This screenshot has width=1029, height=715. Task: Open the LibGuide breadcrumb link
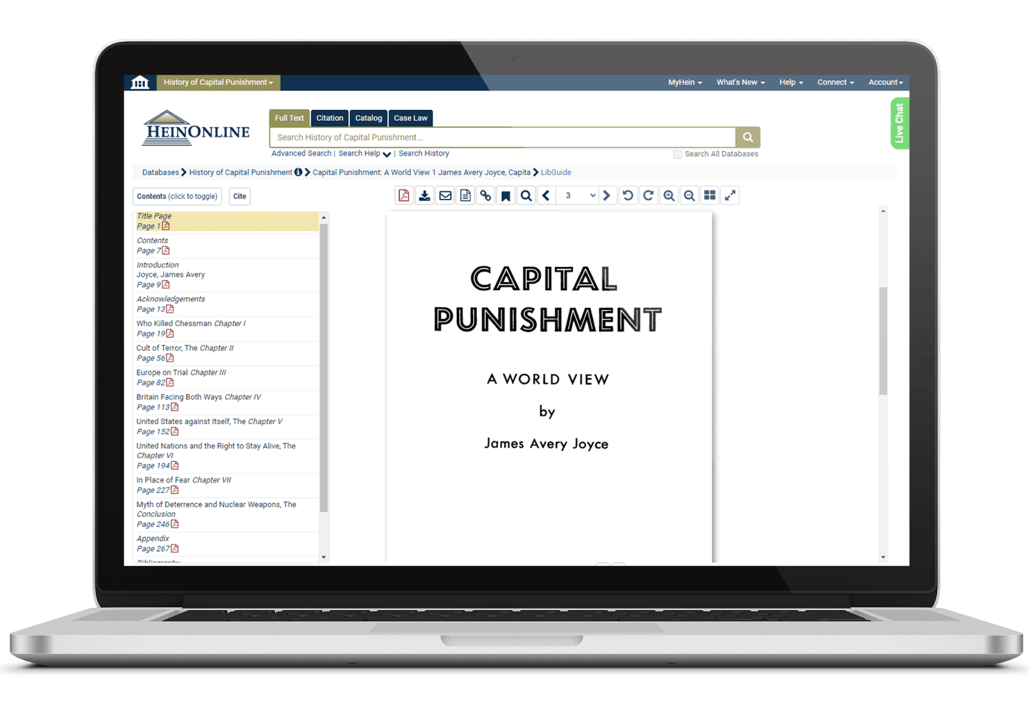[x=556, y=172]
